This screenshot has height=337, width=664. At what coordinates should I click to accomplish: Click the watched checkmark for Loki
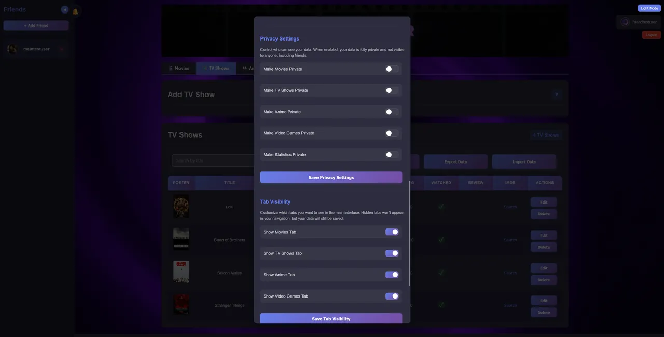[x=441, y=207]
